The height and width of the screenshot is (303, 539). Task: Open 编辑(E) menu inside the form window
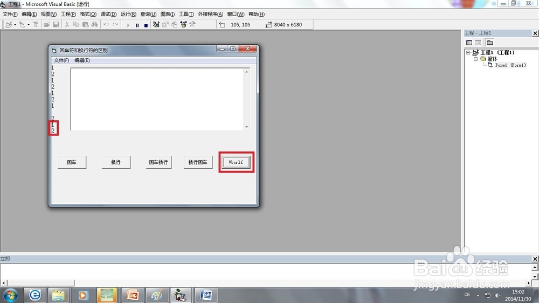coord(82,60)
